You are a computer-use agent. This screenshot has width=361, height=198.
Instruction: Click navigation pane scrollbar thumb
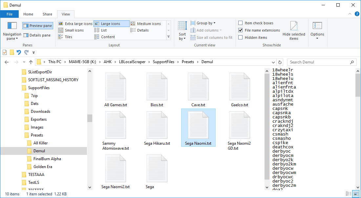(90, 118)
